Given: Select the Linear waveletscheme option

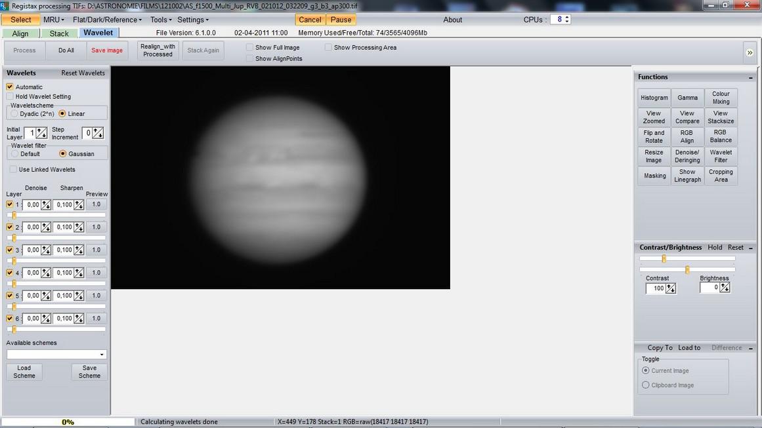Looking at the screenshot, I should click(x=62, y=113).
